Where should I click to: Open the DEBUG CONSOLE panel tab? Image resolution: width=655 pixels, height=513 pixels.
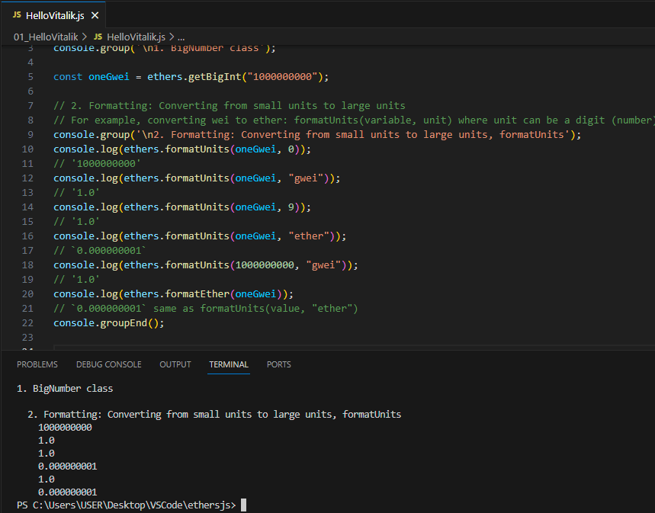[x=108, y=364]
